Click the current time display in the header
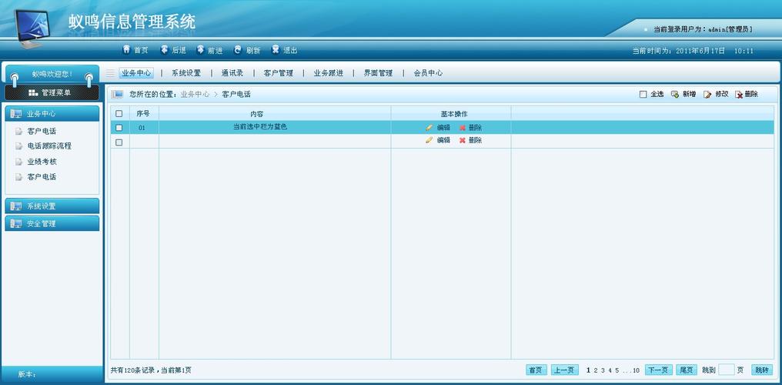The height and width of the screenshot is (385, 782). click(693, 51)
